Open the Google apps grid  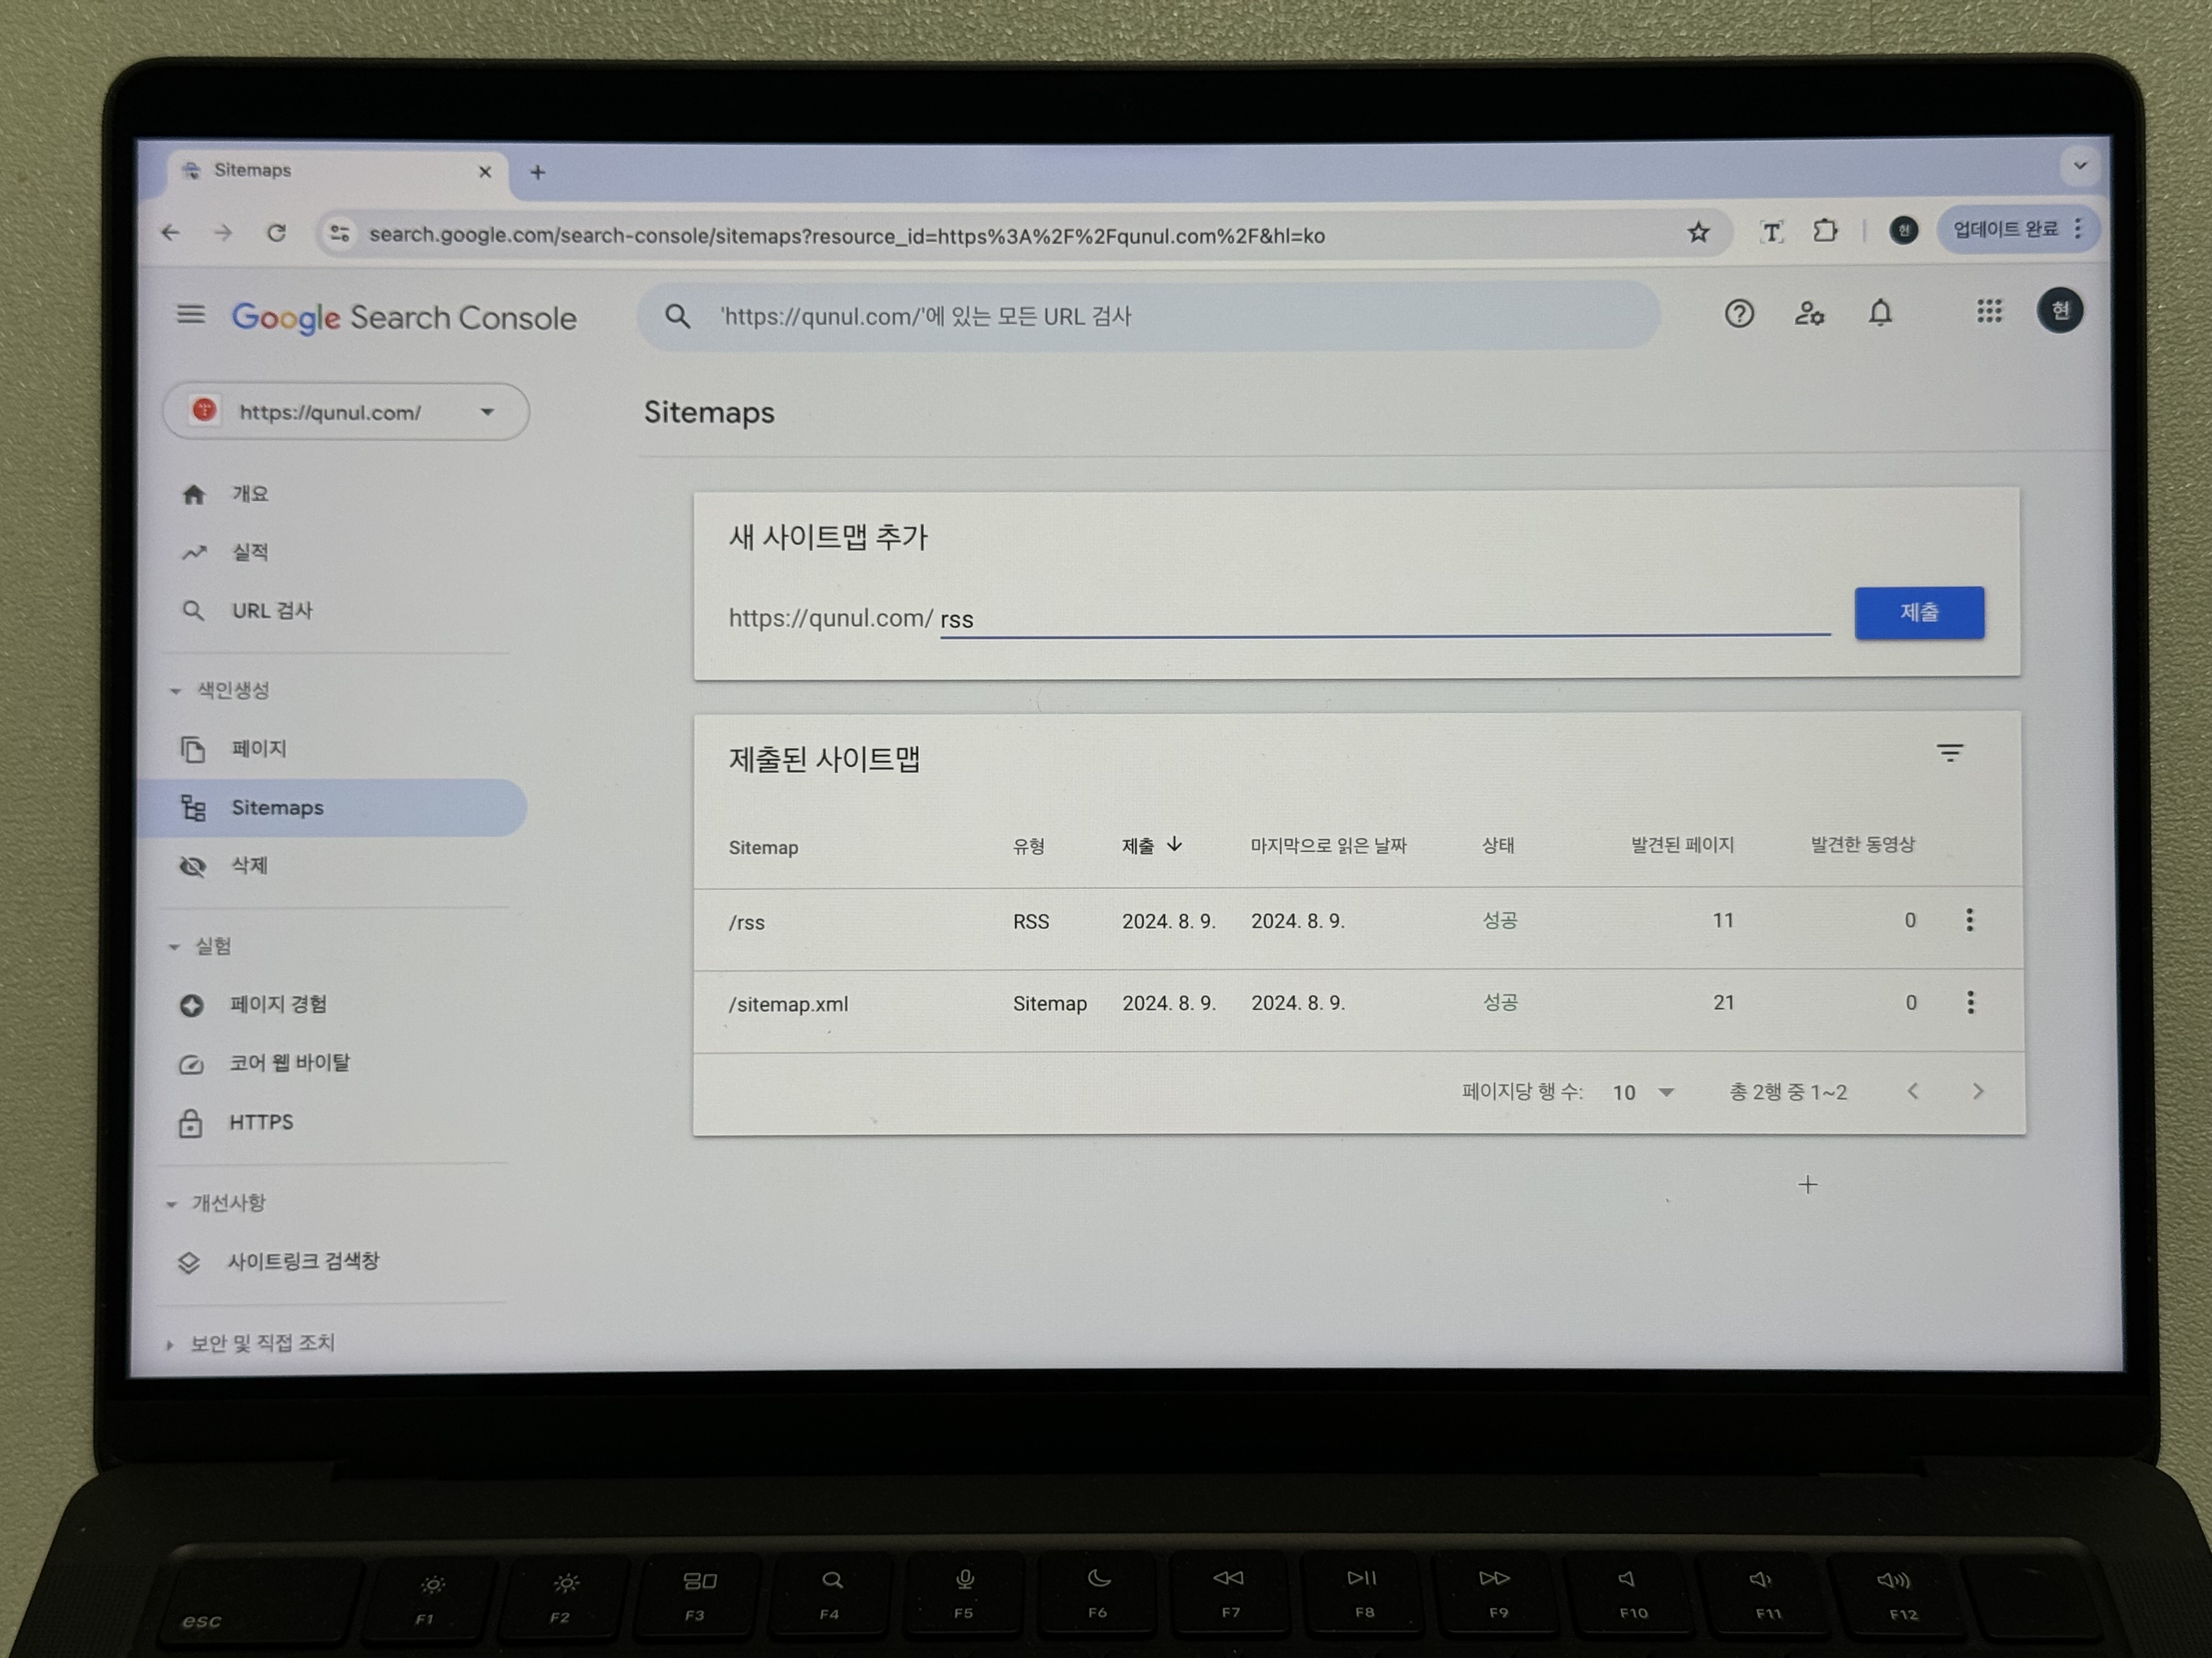pos(1989,313)
